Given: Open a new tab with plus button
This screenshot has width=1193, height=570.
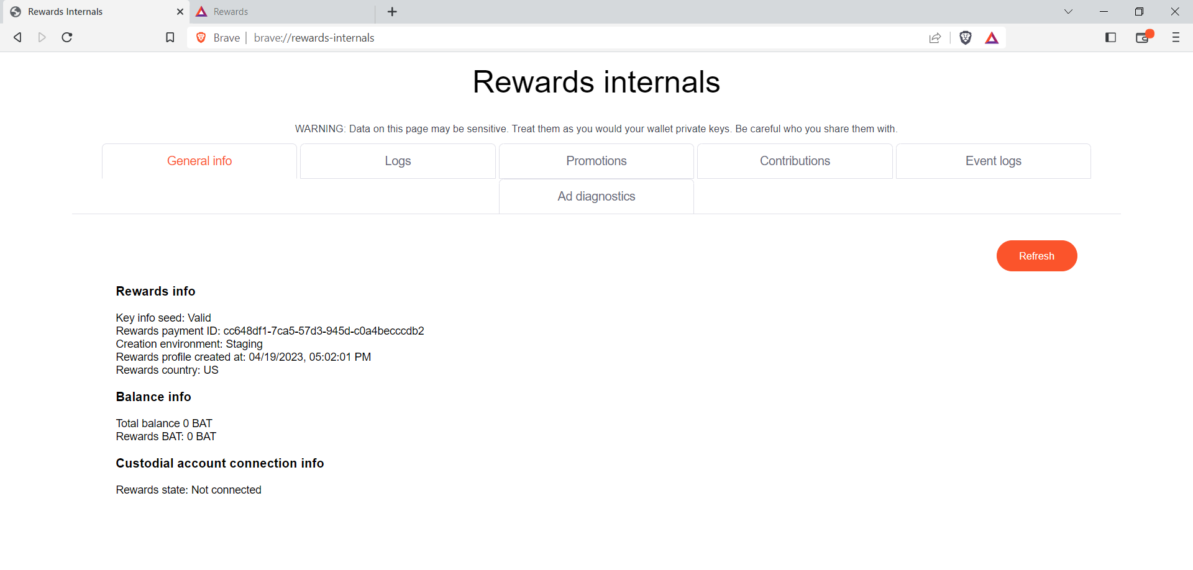Looking at the screenshot, I should [391, 11].
